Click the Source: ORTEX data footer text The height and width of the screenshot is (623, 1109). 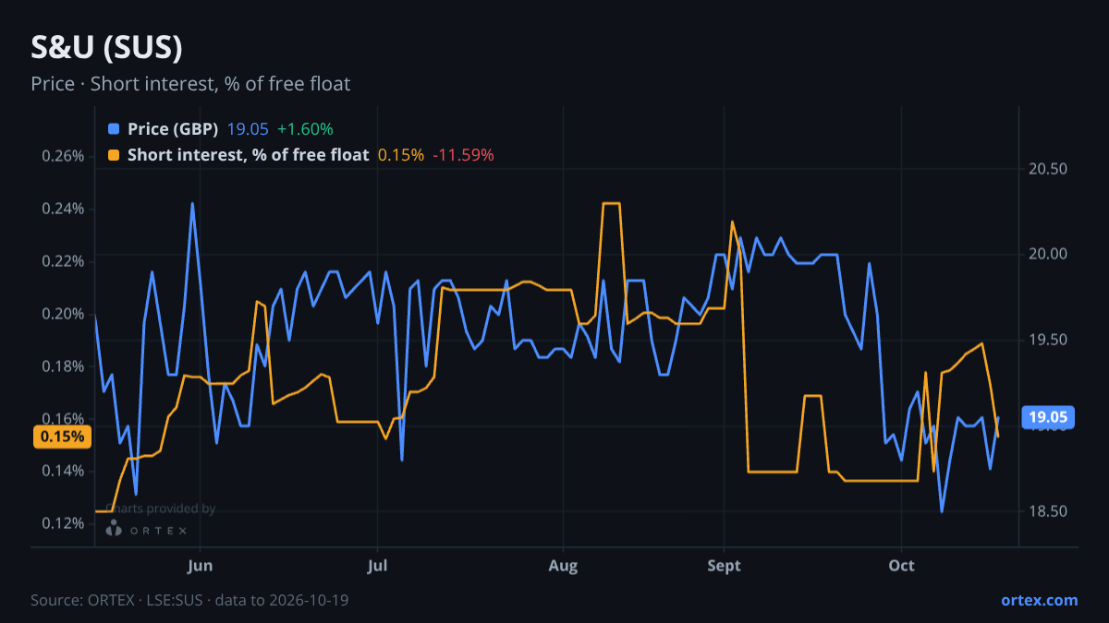(x=189, y=600)
